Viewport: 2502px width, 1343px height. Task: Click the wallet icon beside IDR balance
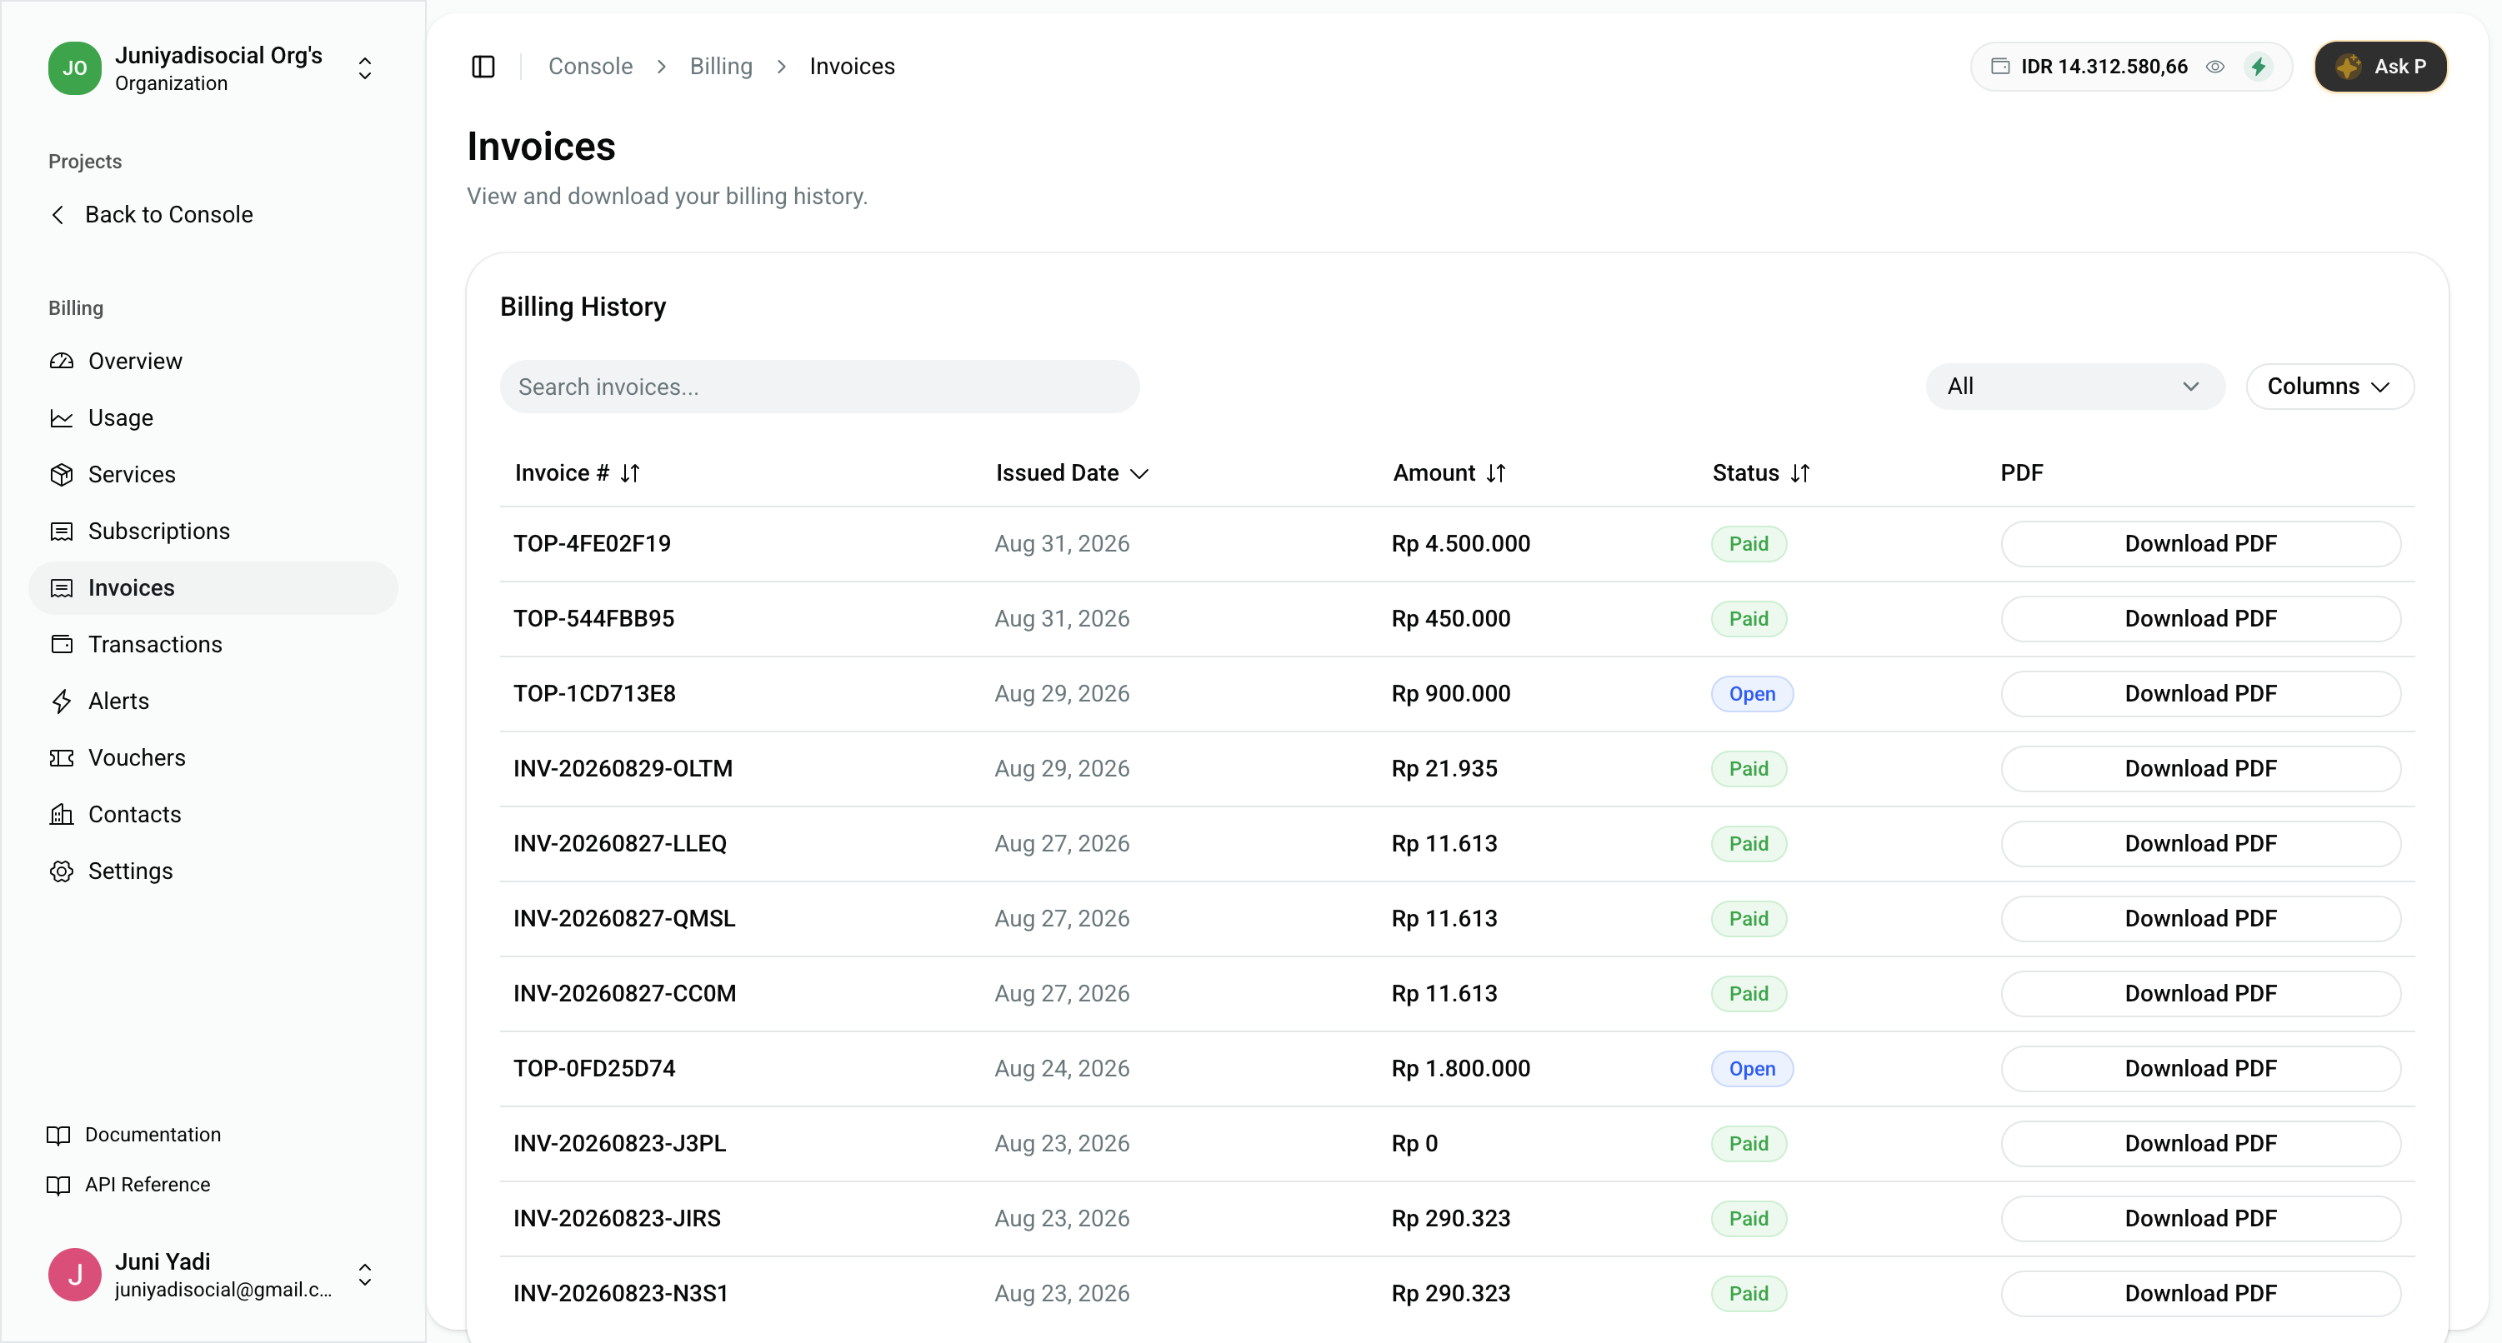(2000, 66)
